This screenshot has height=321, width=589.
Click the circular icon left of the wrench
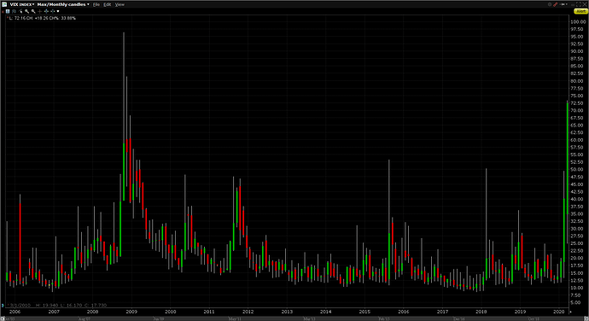point(550,4)
